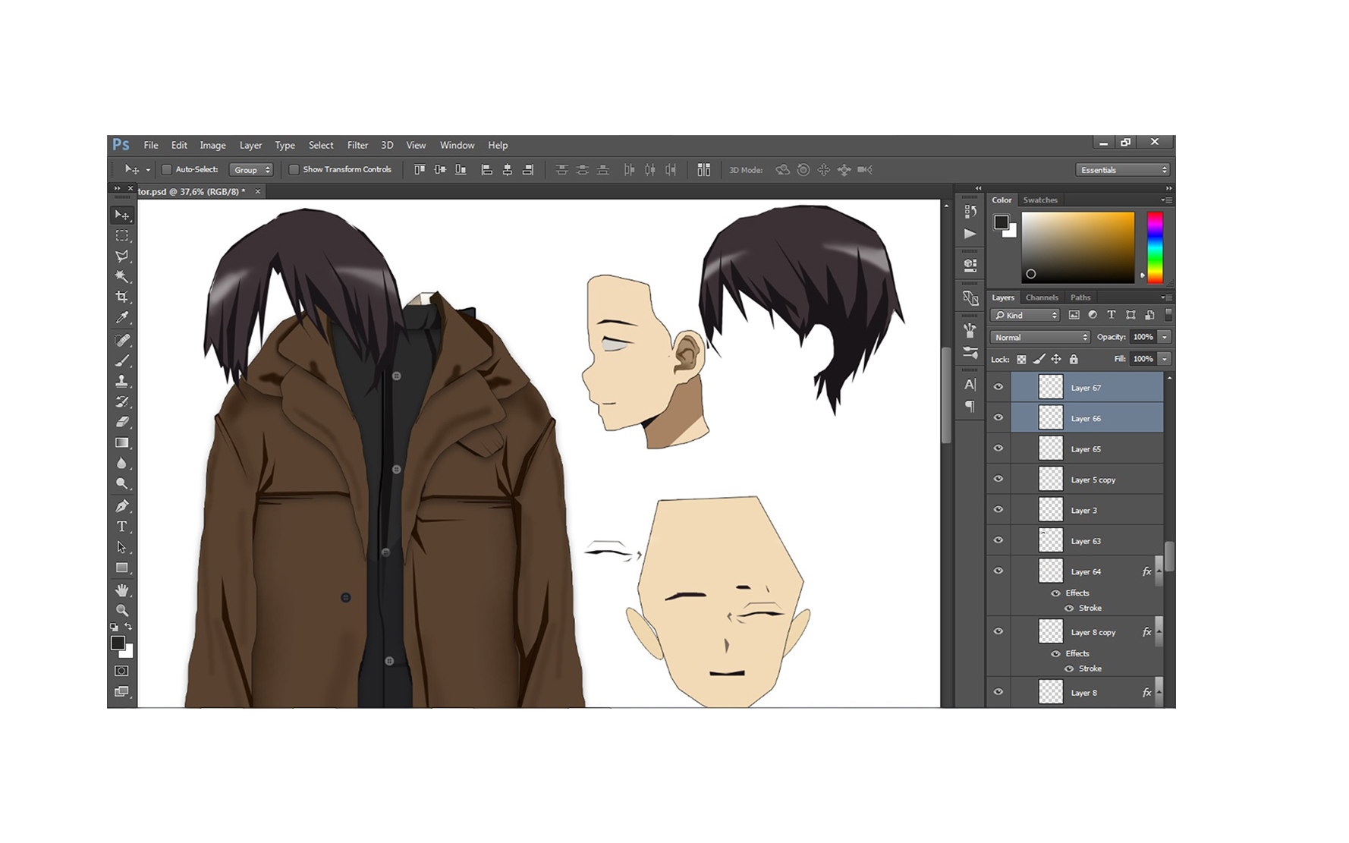
Task: Open the Group auto-select dropdown
Action: pyautogui.click(x=251, y=170)
